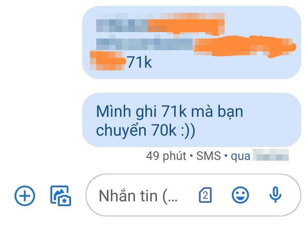Viewport: 308px width, 225px height.
Task: Tap the gallery and camera icon
Action: (x=61, y=196)
